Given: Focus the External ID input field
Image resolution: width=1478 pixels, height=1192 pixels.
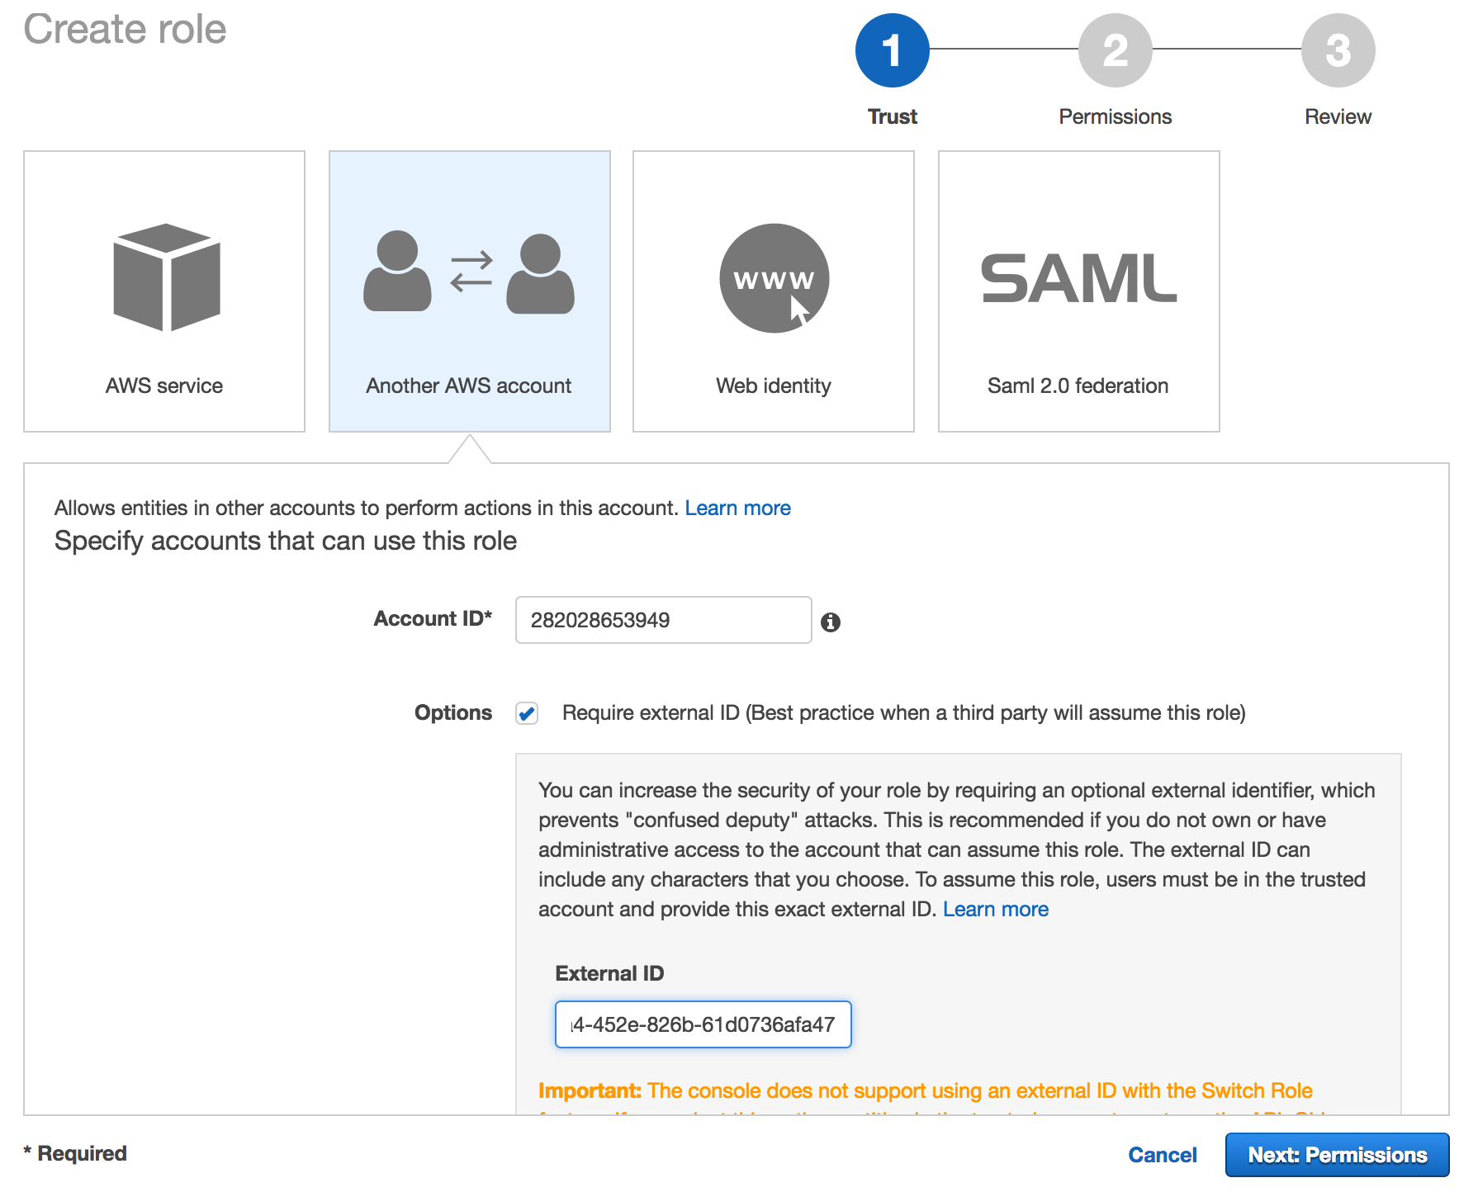Looking at the screenshot, I should click(703, 1024).
